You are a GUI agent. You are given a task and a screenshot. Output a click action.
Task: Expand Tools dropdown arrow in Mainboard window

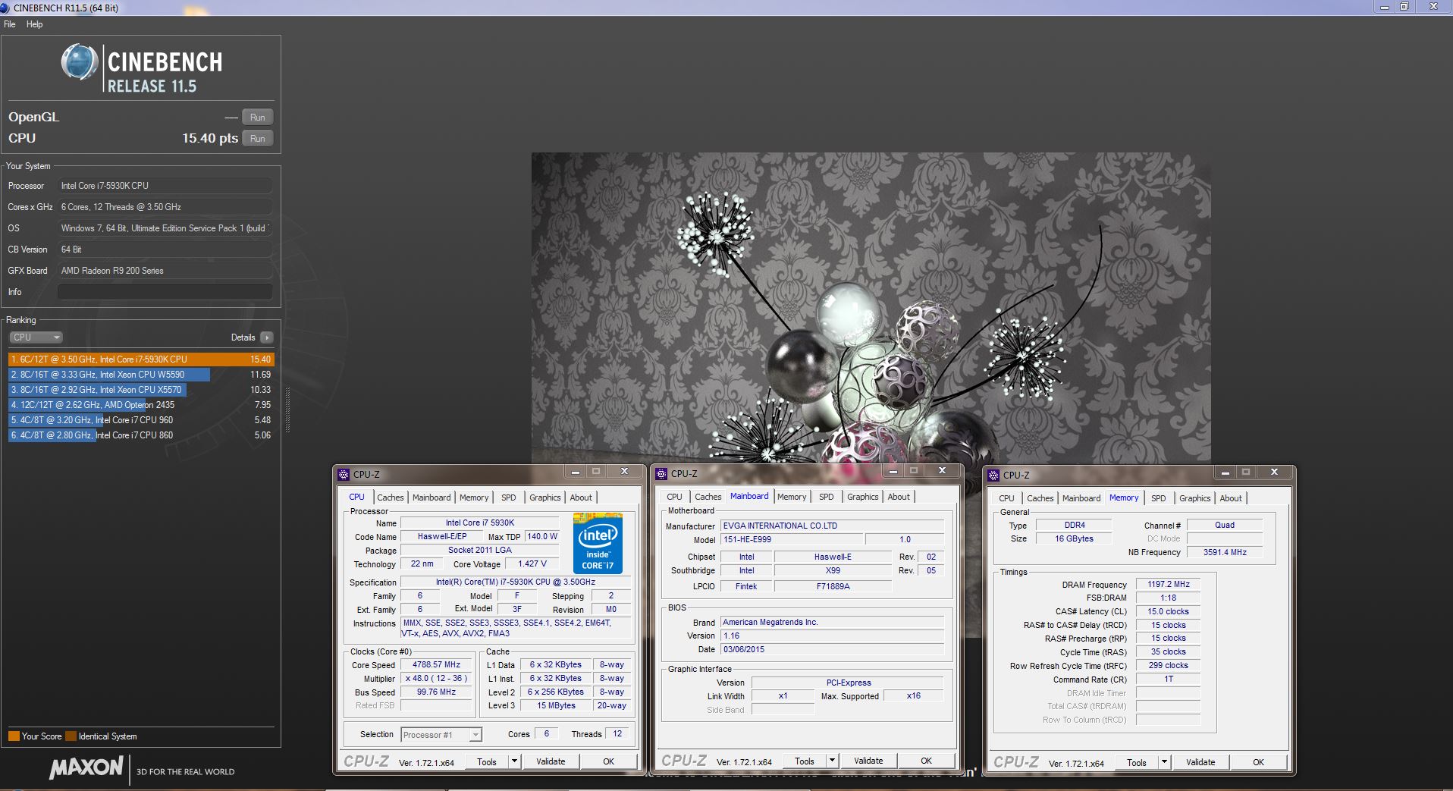click(x=832, y=761)
